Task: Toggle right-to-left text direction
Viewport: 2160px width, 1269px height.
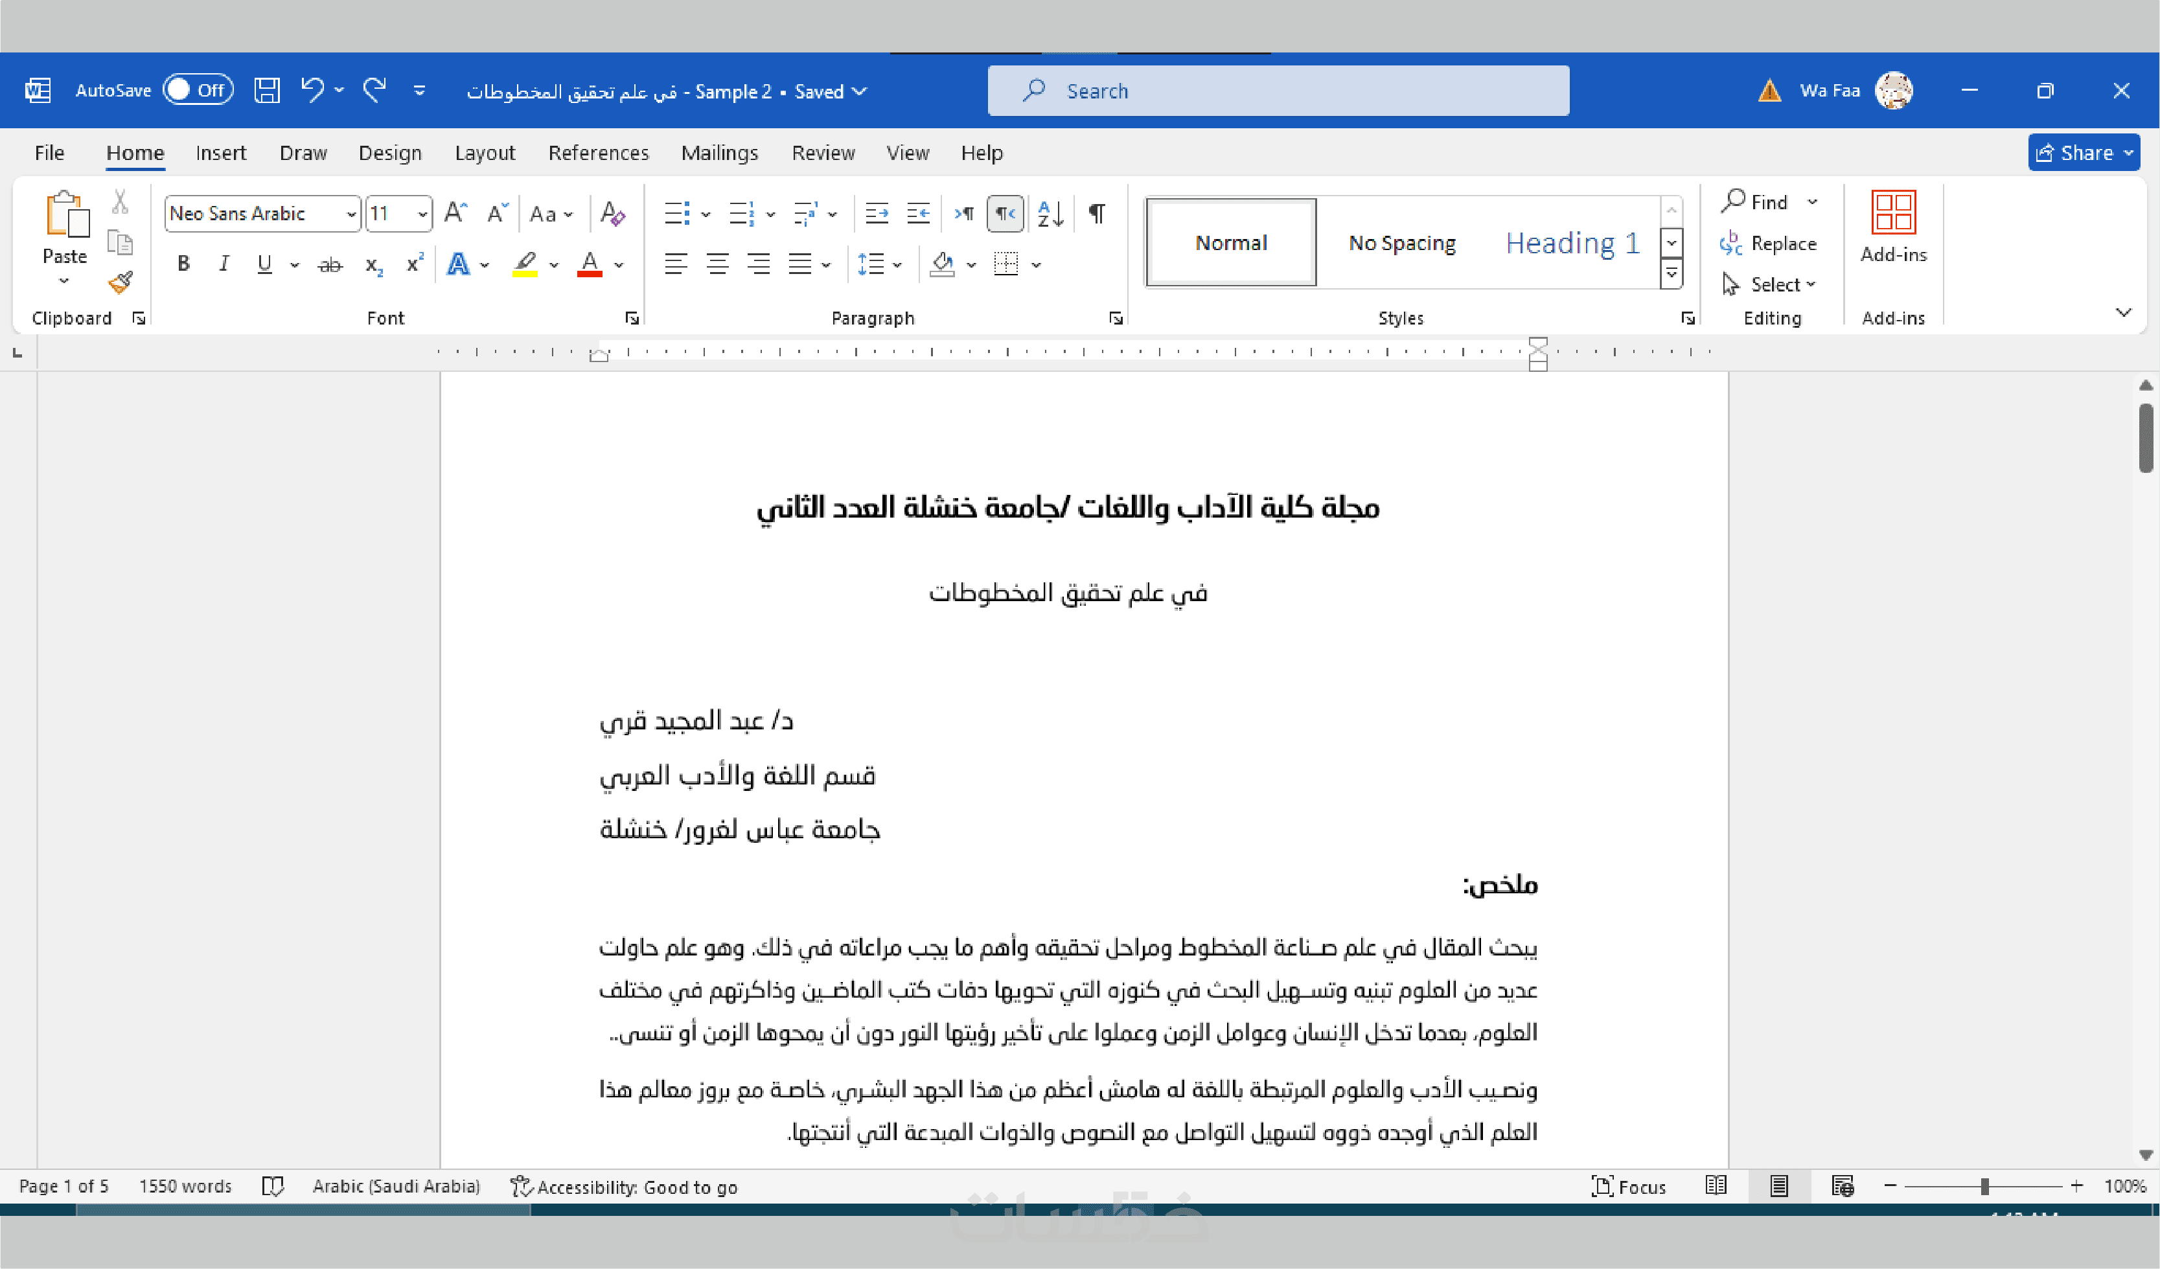Action: (1005, 213)
